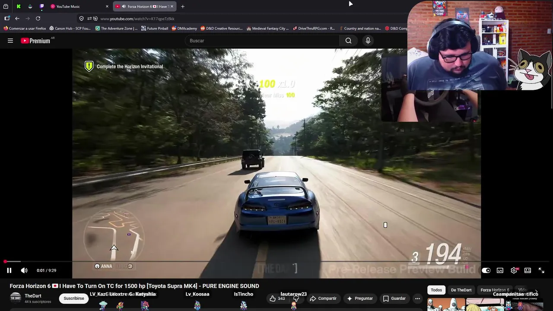Open DriveThruRPG bookmark
Screen dimensions: 553x311
click(x=314, y=29)
